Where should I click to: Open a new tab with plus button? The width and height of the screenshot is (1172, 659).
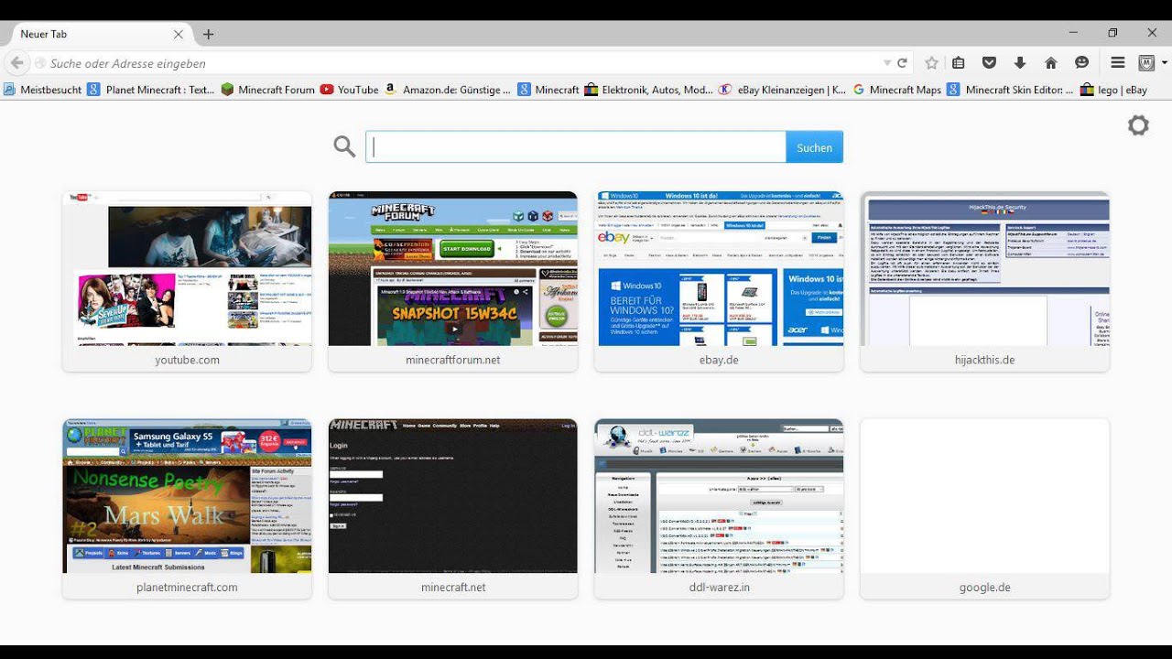(208, 34)
